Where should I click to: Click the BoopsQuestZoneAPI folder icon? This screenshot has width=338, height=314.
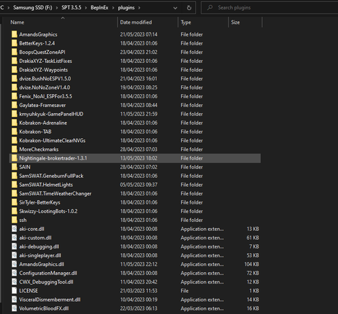[x=14, y=52]
